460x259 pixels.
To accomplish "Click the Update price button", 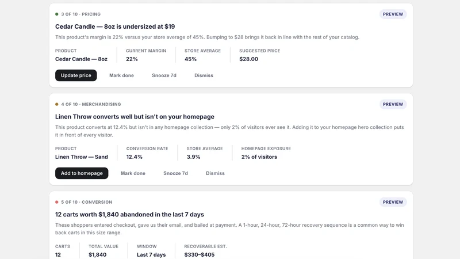I will [x=76, y=75].
